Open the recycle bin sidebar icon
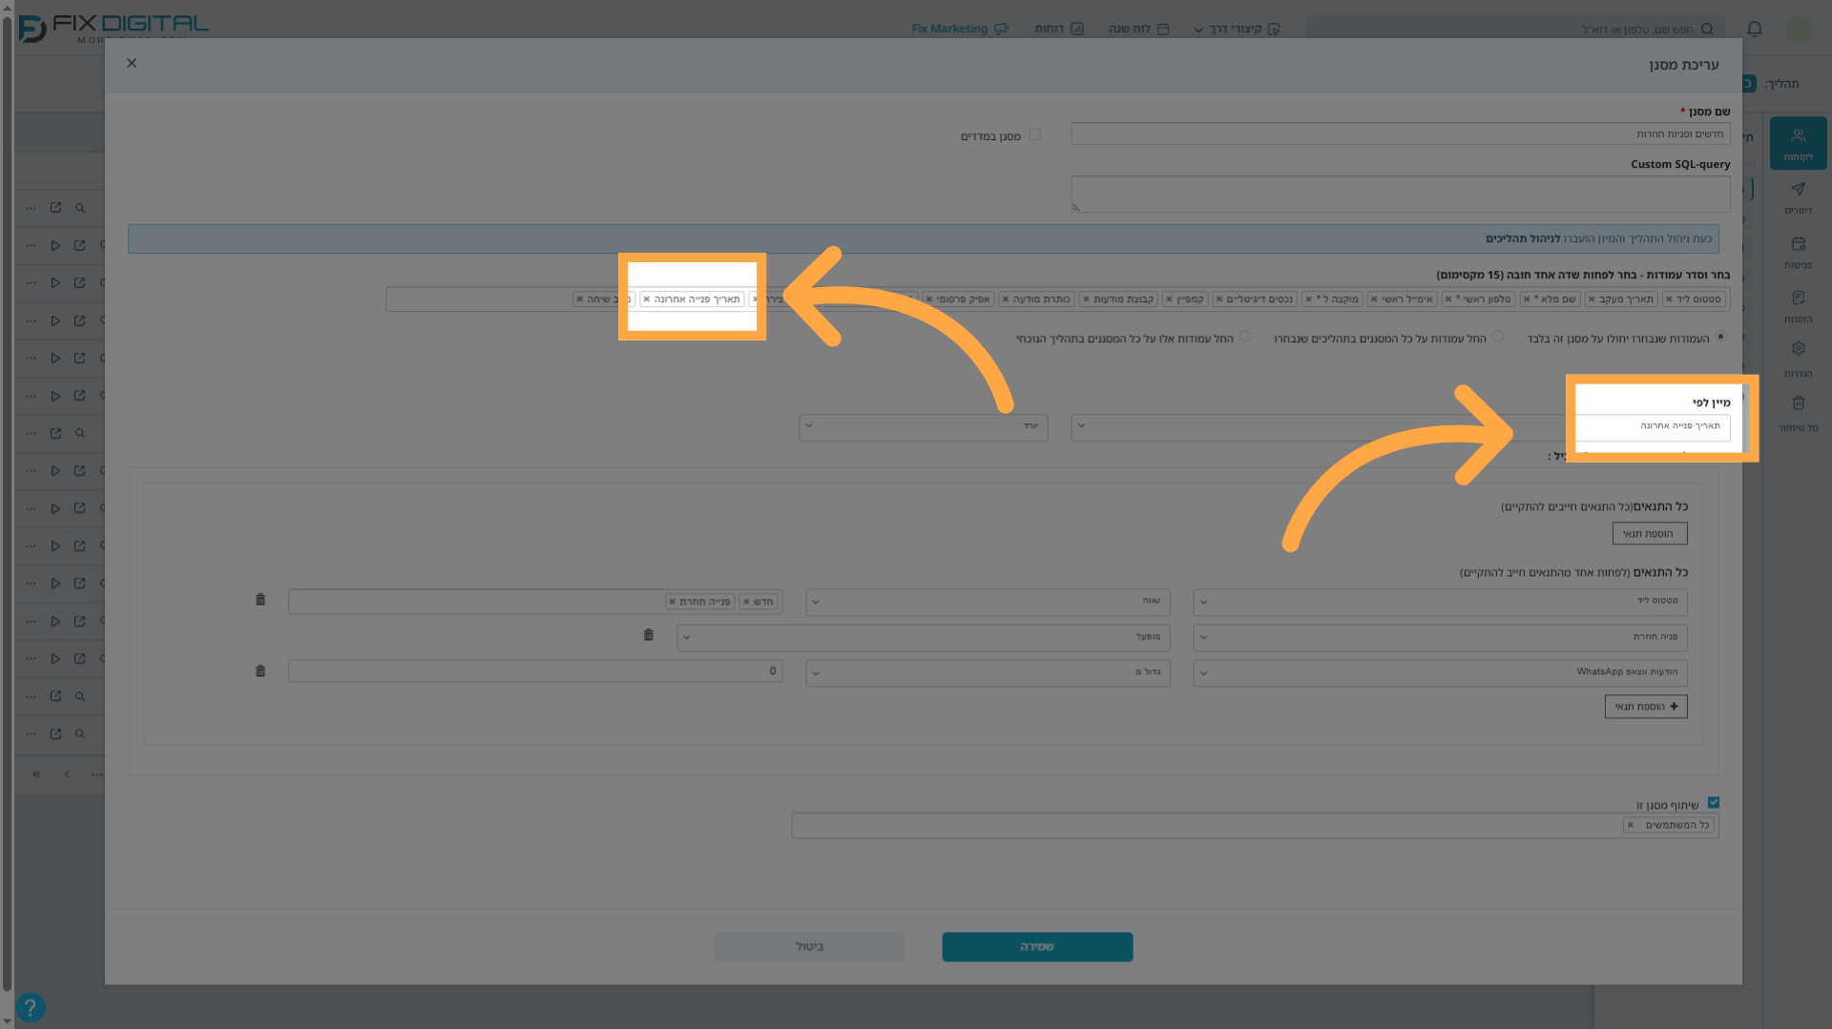Screen dimensions: 1832x1029 tap(1798, 413)
